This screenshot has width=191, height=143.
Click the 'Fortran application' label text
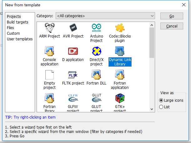coord(120,85)
